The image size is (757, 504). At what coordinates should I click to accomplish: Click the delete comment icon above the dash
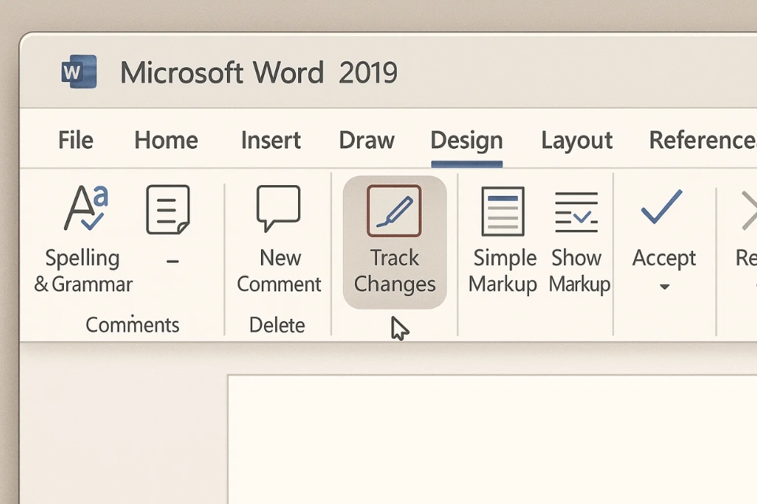(168, 208)
